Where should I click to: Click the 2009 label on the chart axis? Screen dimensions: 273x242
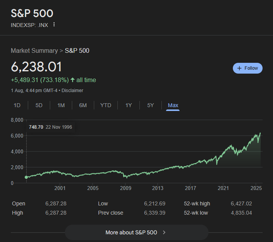point(125,188)
